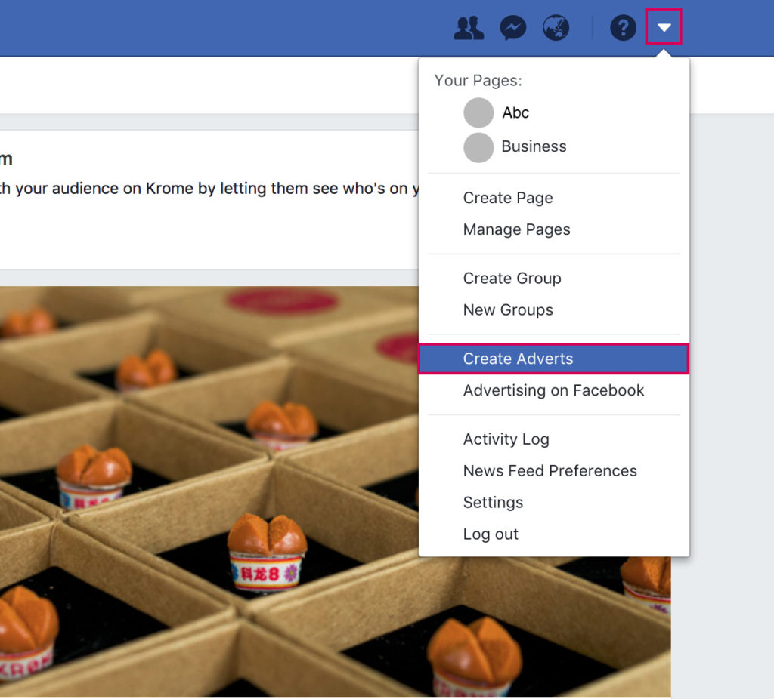Open Manage Pages
774x699 pixels.
[517, 229]
